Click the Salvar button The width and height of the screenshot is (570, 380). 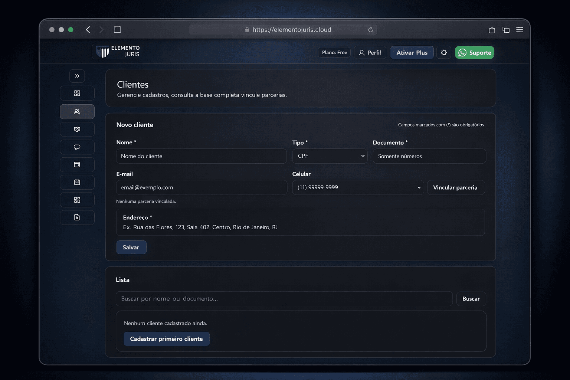point(131,248)
